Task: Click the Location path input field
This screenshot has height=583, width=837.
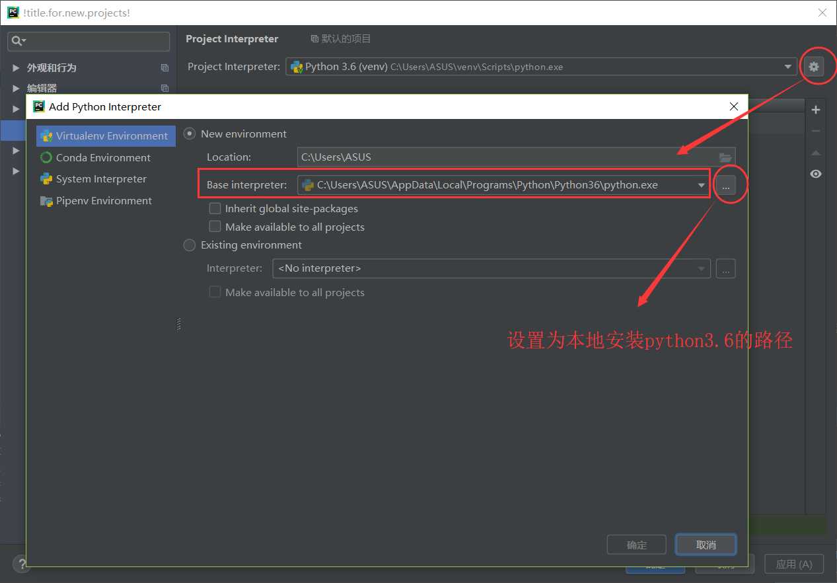Action: pos(507,157)
